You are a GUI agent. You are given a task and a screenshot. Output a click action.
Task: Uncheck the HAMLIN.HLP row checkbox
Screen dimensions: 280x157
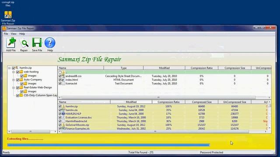60,113
